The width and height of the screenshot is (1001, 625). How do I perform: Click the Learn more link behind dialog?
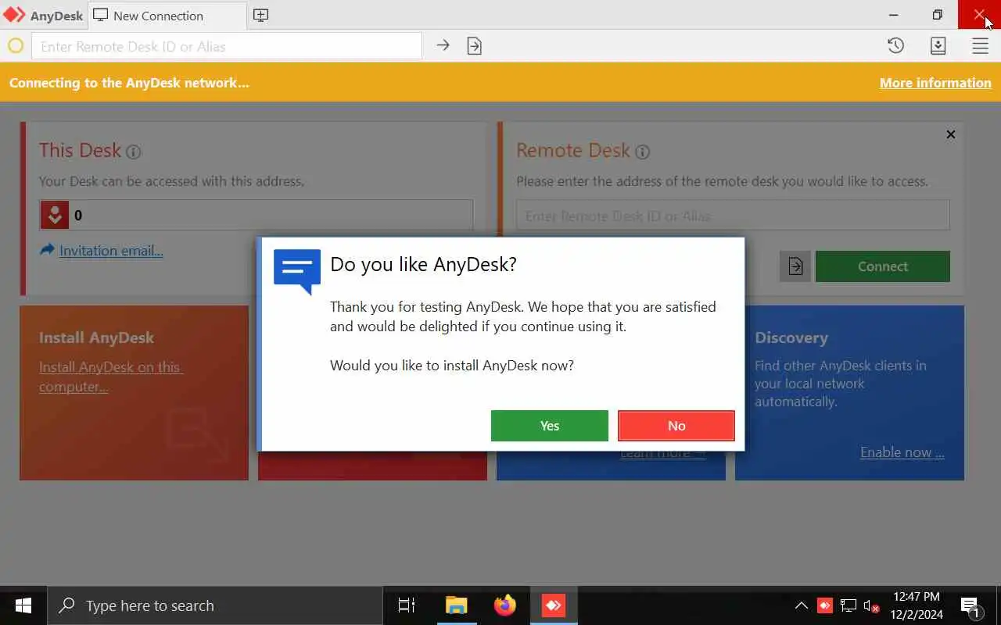coord(663,454)
